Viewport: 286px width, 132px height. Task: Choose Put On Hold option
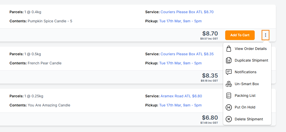coord(245,107)
